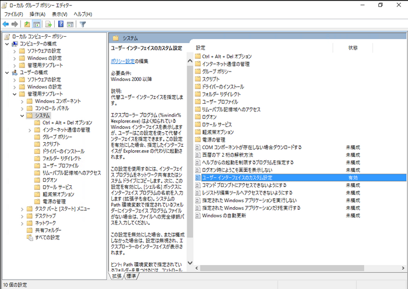
Task: Expand the Windows コンポーネント tree node
Action: [22, 101]
